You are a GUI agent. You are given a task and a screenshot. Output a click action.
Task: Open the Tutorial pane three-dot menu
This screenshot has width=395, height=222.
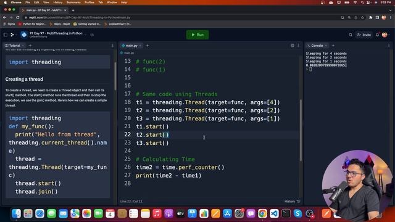coord(112,46)
